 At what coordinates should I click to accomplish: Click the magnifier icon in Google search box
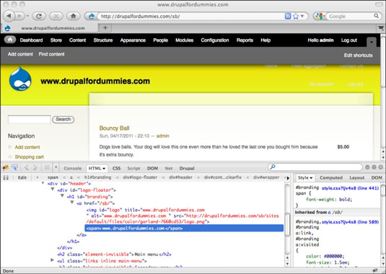point(376,16)
